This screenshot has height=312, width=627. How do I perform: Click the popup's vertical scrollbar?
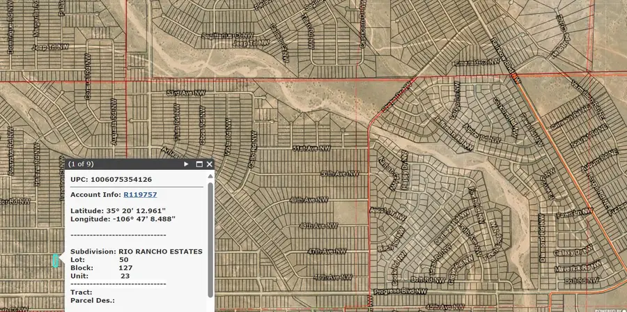point(210,240)
